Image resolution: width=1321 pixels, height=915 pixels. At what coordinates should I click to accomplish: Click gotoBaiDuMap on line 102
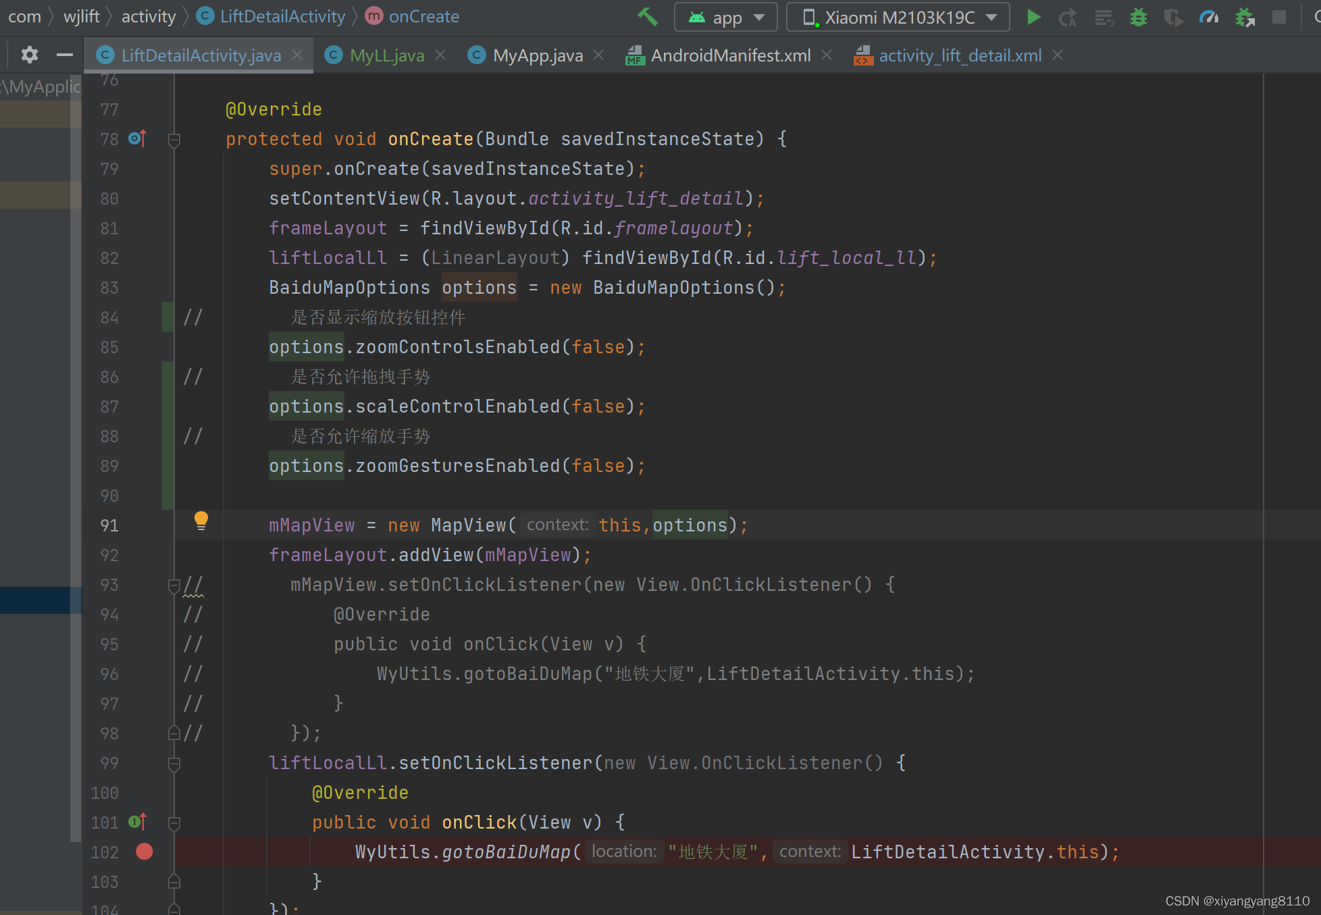click(506, 852)
